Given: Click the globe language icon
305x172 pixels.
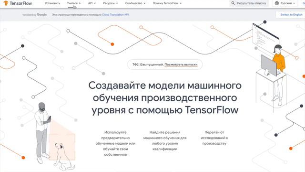Looking at the screenshot, I should 277,3.
